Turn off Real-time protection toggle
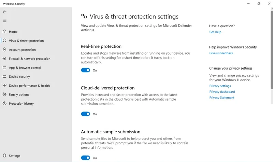Screen dimensions: 273x162 click(x=86, y=70)
